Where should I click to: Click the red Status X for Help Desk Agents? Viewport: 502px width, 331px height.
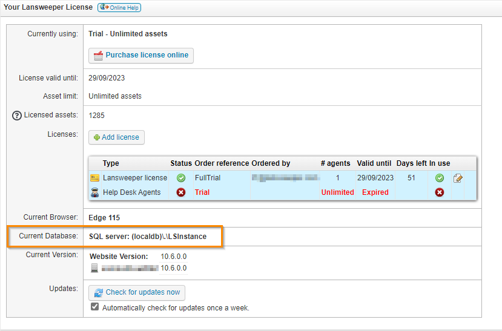180,192
